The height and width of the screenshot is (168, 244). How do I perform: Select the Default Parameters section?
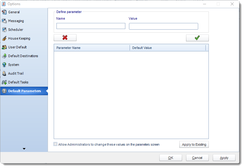[24, 91]
